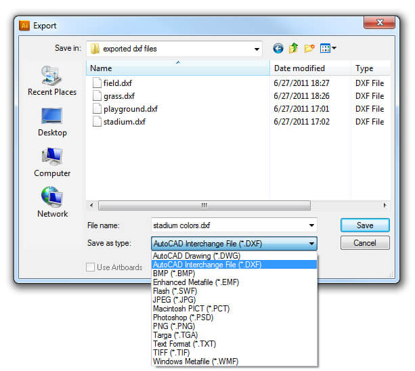Viewport: 415px width, 371px height.
Task: Click the Adobe Illustrator title bar icon
Action: 24,26
